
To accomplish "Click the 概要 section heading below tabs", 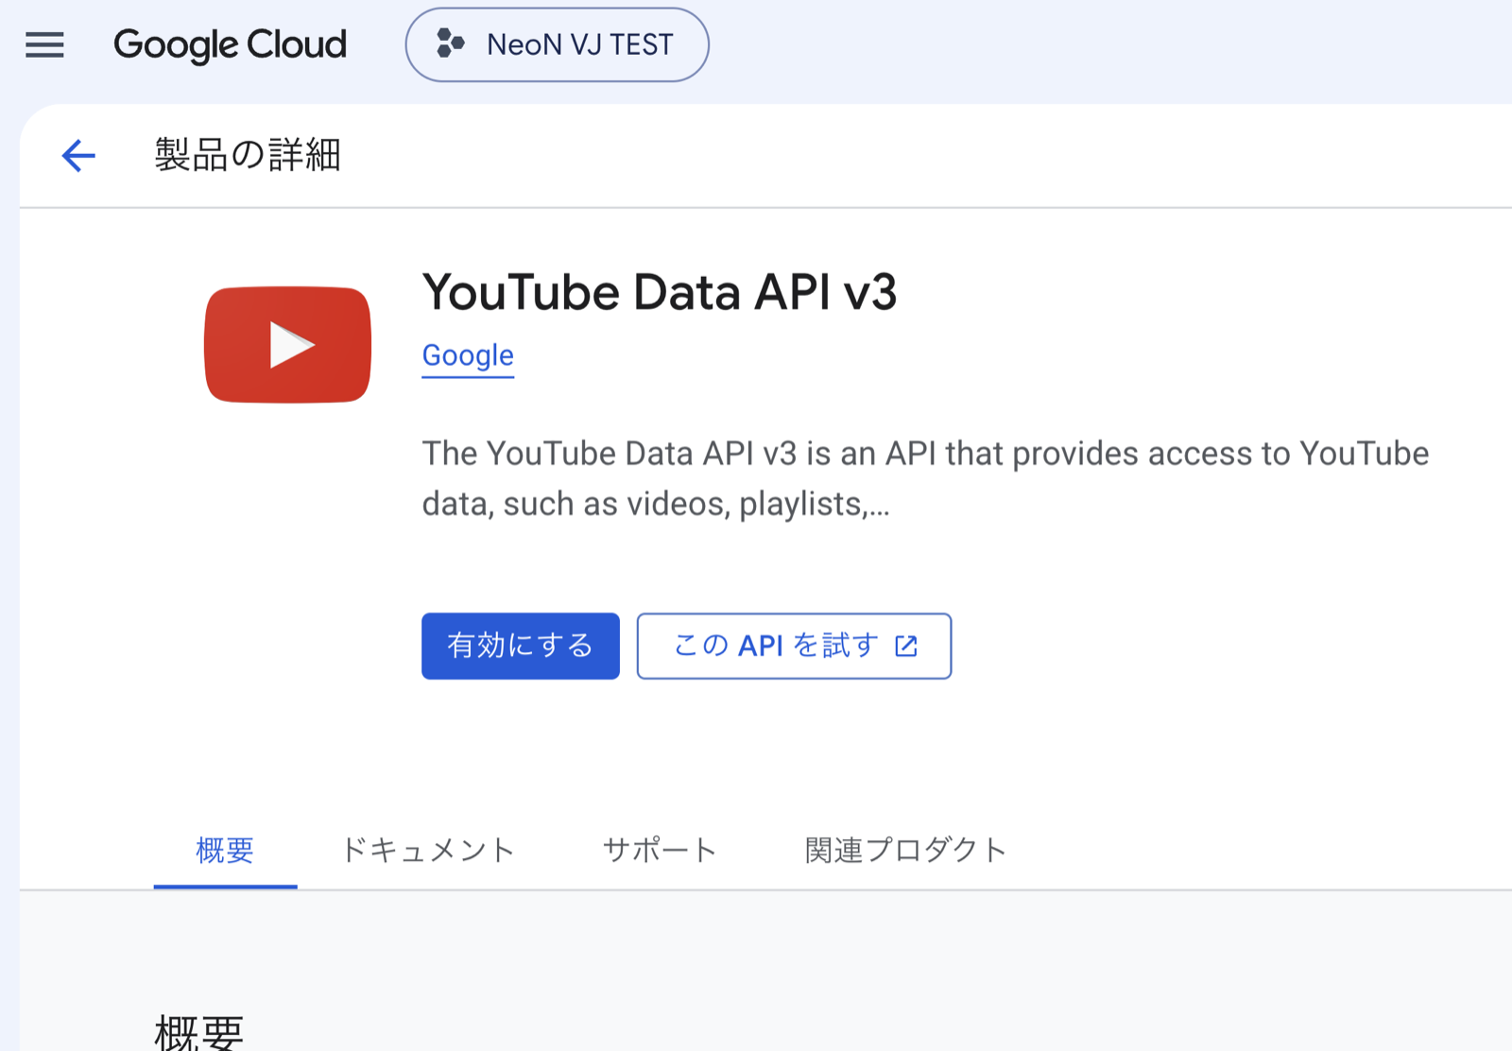I will 199,1032.
